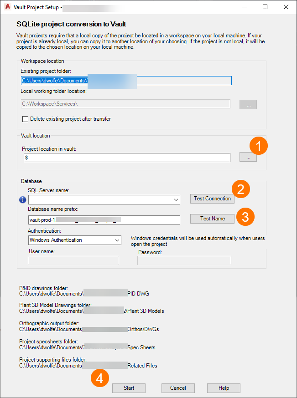Minimize the Vault Project Setup window

click(x=245, y=7)
